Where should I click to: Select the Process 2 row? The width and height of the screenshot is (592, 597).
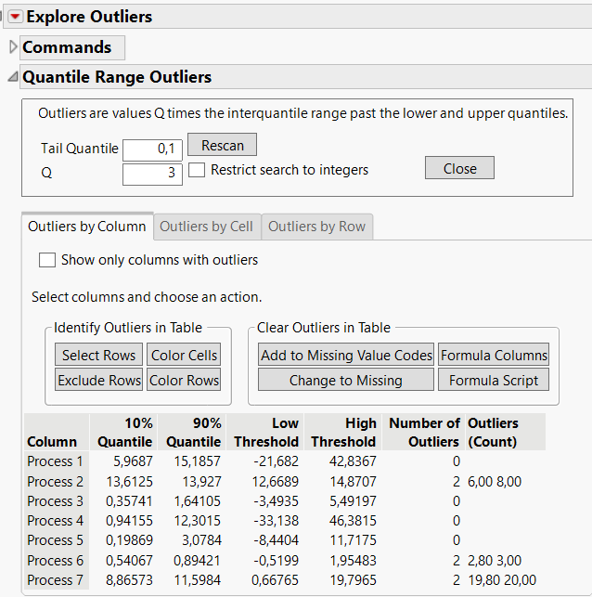click(x=56, y=481)
